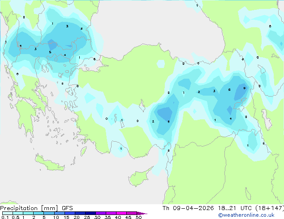Click the '45' legend tick label
The height and width of the screenshot is (219, 284).
click(128, 217)
